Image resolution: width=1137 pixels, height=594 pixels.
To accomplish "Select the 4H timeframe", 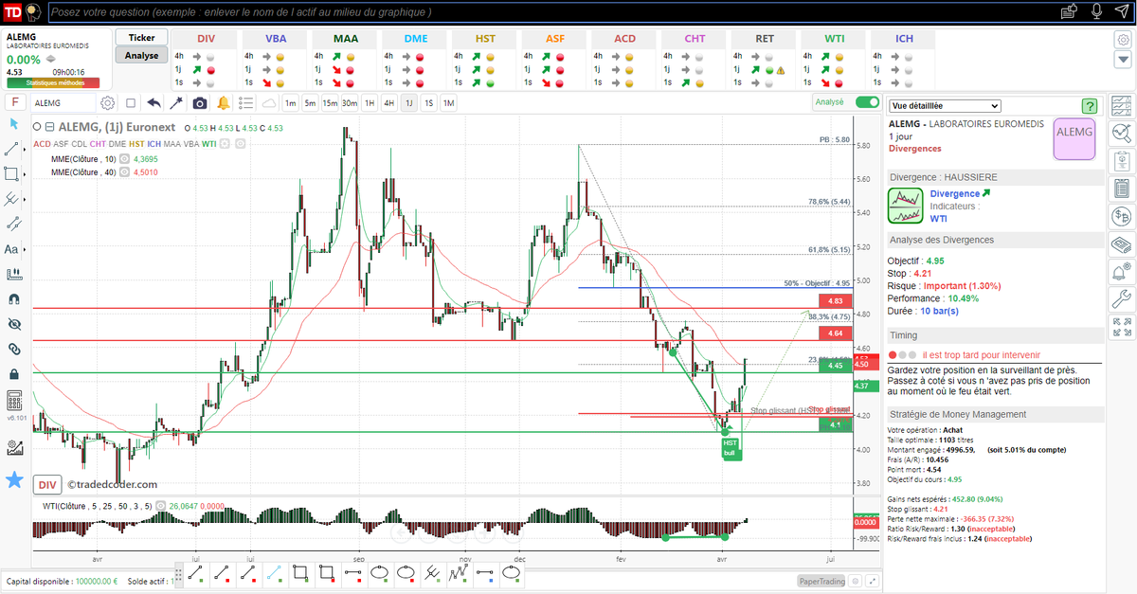I will pyautogui.click(x=388, y=103).
